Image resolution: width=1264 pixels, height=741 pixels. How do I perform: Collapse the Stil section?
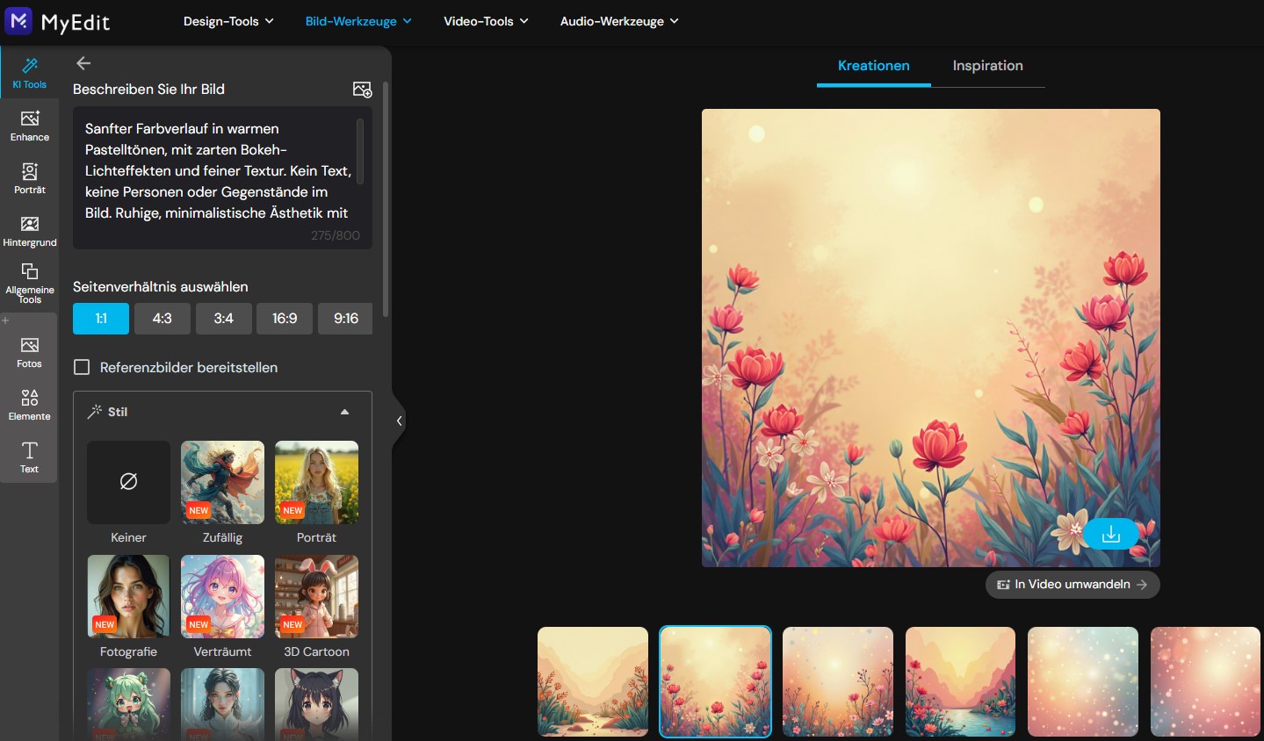click(x=344, y=412)
